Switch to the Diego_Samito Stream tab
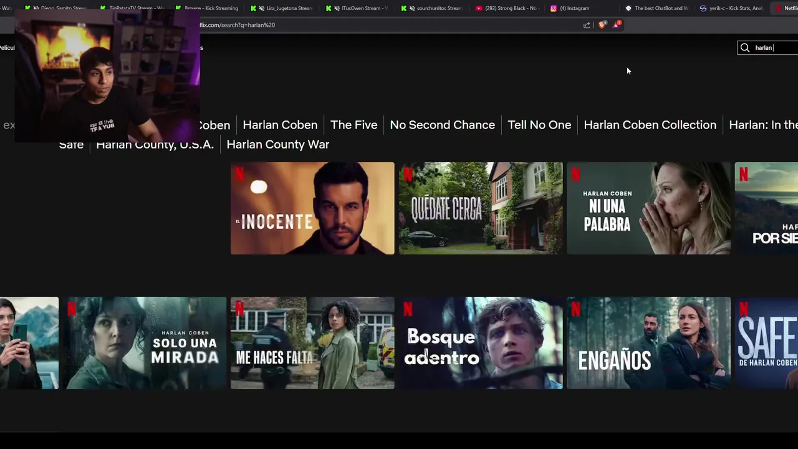 [56, 8]
